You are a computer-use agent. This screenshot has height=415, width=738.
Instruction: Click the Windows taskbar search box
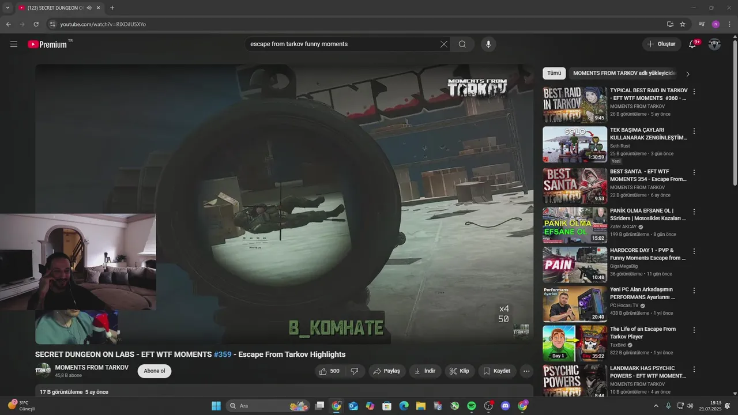(268, 406)
